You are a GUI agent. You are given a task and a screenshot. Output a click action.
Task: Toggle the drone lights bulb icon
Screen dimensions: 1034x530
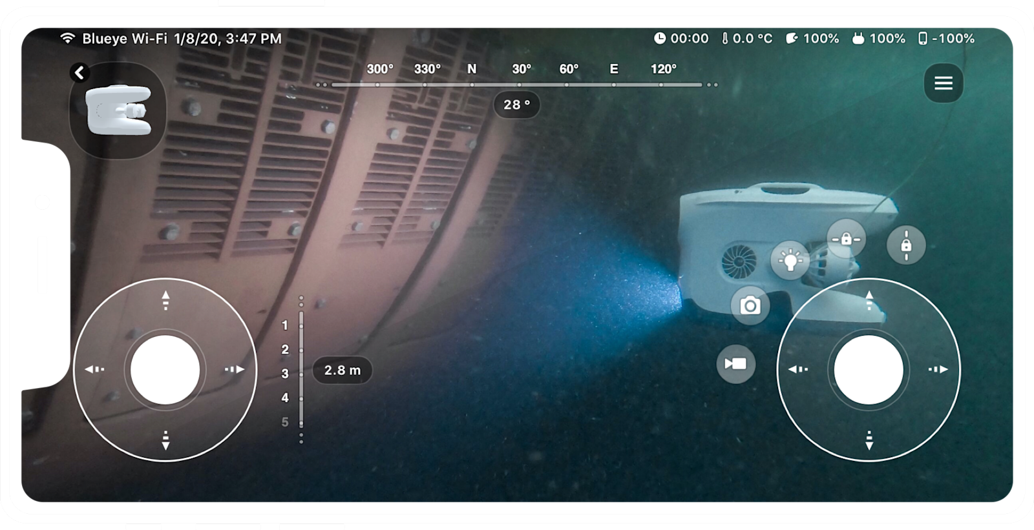(790, 260)
